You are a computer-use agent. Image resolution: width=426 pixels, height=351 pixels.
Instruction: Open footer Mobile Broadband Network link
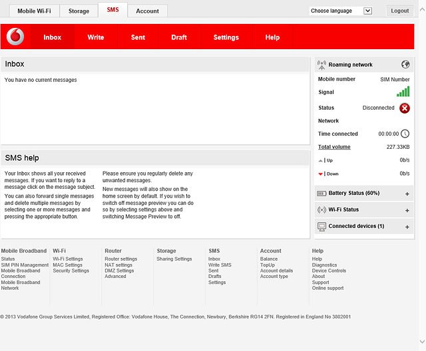21,285
